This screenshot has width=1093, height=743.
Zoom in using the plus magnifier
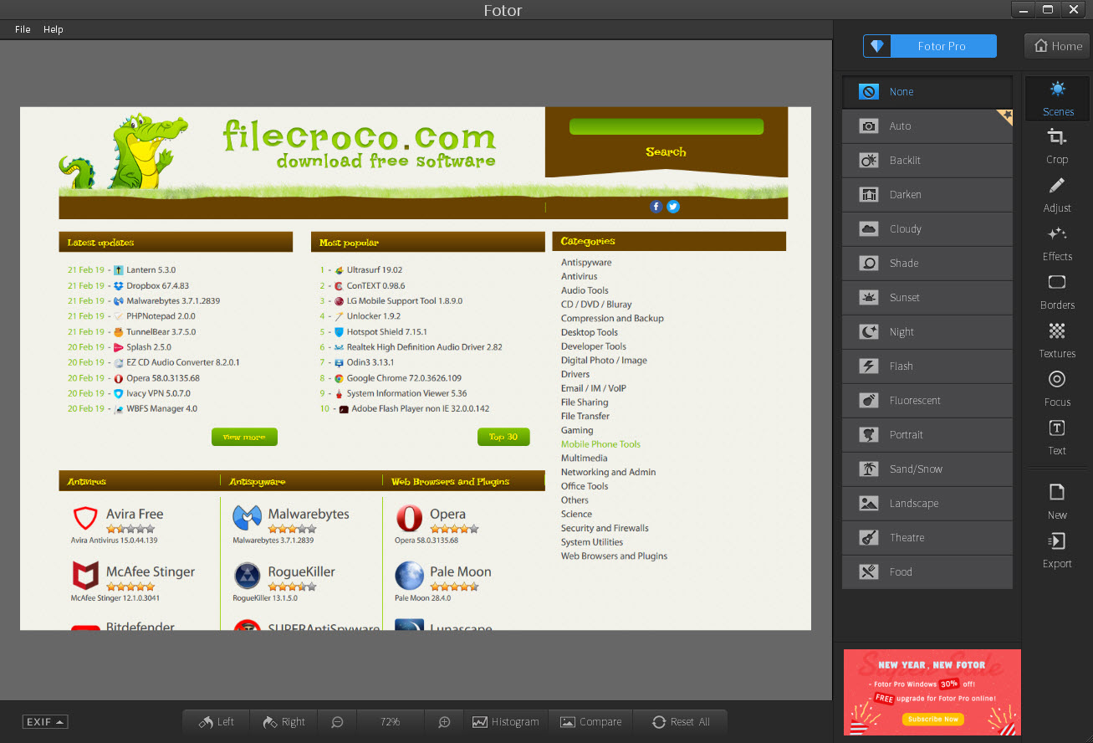pyautogui.click(x=445, y=722)
